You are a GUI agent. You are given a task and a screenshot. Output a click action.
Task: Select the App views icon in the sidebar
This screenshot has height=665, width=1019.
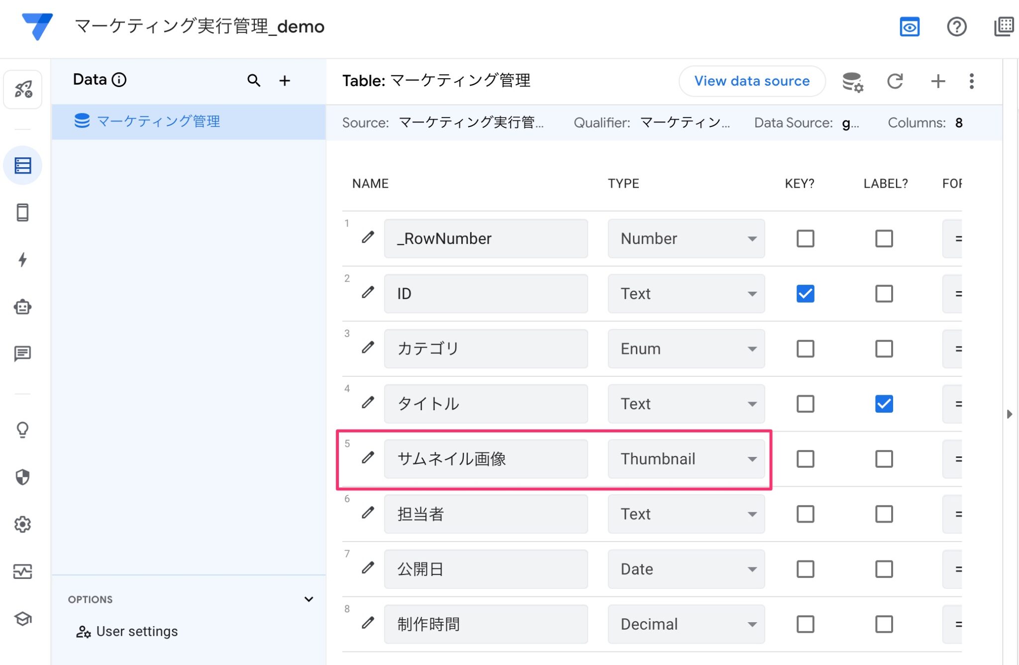(23, 212)
